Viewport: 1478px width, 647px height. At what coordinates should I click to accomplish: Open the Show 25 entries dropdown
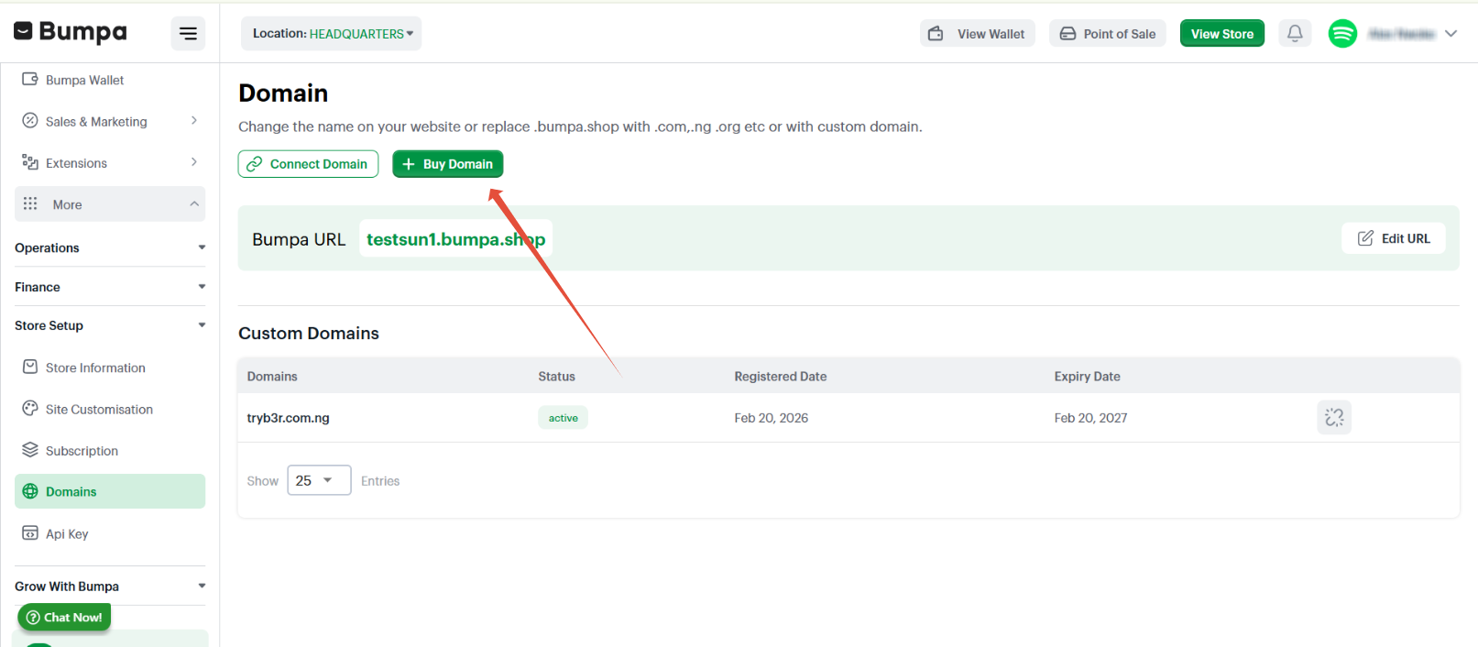click(319, 480)
